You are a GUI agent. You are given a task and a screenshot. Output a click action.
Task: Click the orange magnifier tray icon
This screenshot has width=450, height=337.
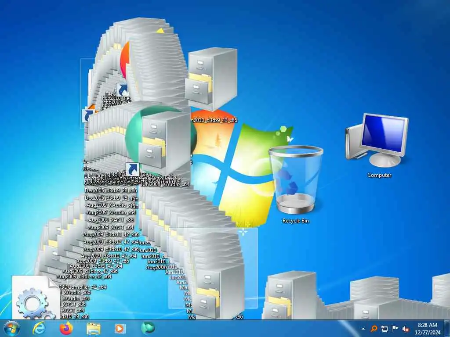(x=374, y=329)
